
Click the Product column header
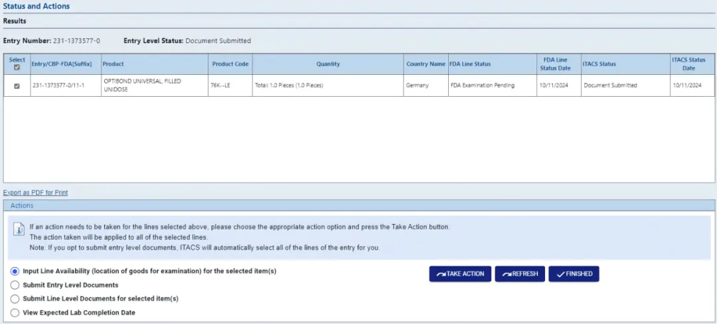(114, 64)
